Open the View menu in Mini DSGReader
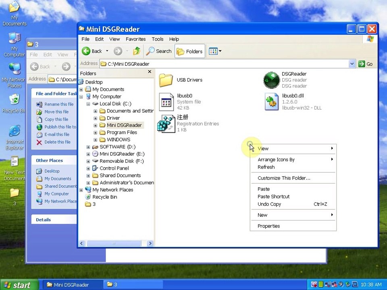Viewport: 387px width, 290px height. [114, 39]
